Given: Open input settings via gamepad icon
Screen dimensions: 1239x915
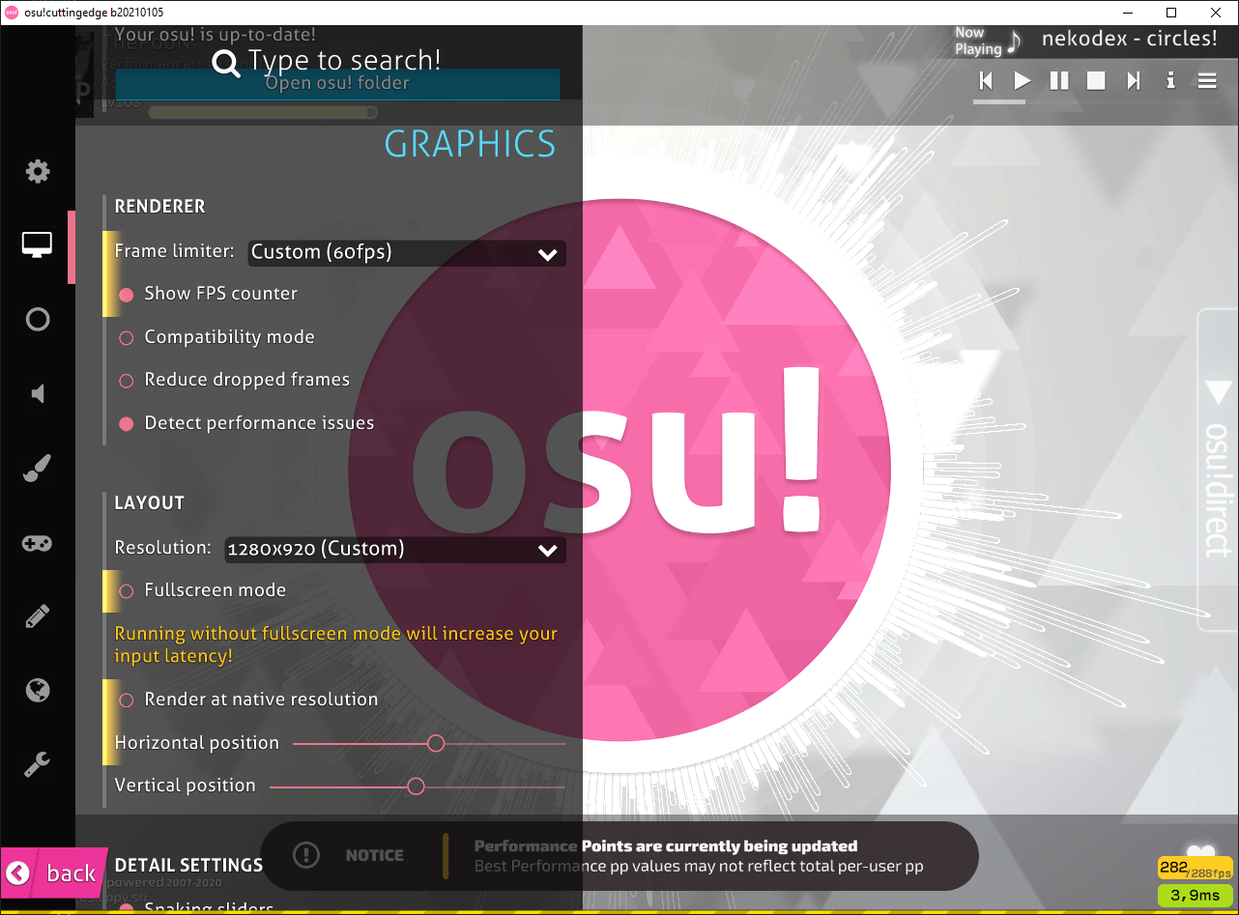Looking at the screenshot, I should point(37,543).
